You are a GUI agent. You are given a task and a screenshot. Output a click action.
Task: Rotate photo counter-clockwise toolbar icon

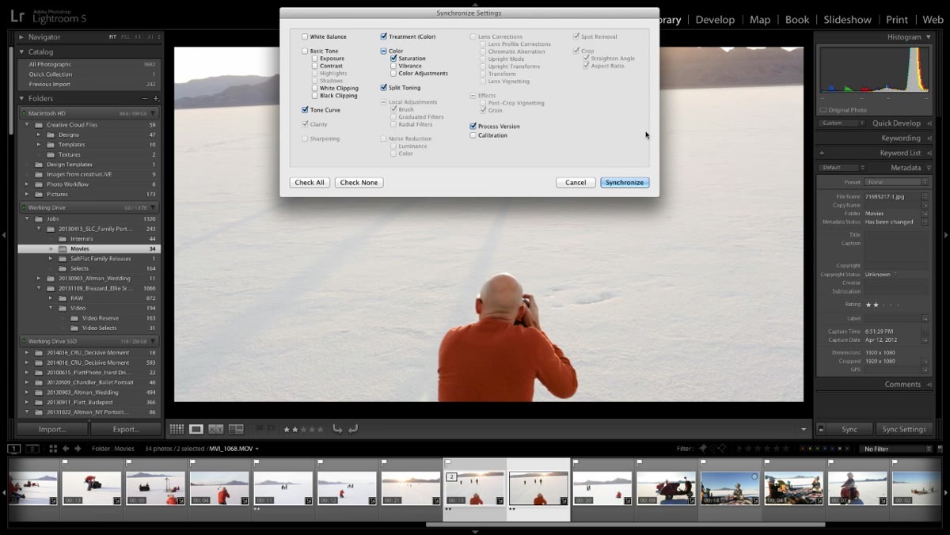coord(337,429)
